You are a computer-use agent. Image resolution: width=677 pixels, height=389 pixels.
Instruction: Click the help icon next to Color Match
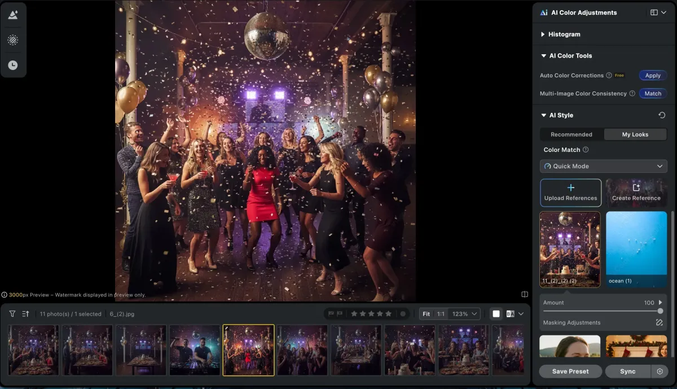586,150
